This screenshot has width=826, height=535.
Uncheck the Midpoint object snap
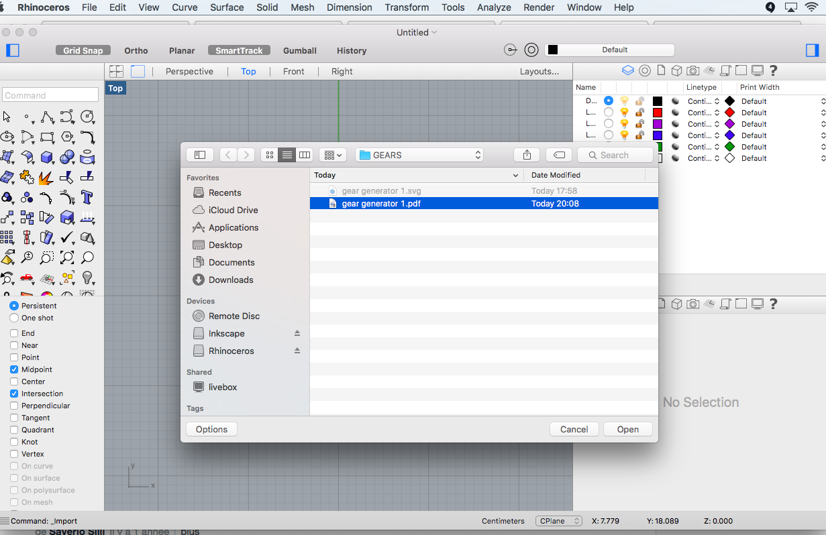point(14,369)
